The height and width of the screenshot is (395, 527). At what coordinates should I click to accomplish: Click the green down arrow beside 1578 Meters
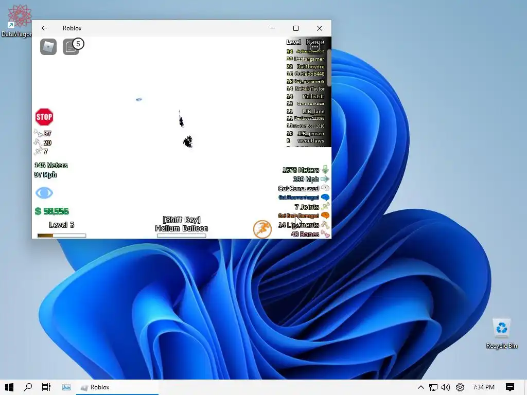(325, 170)
